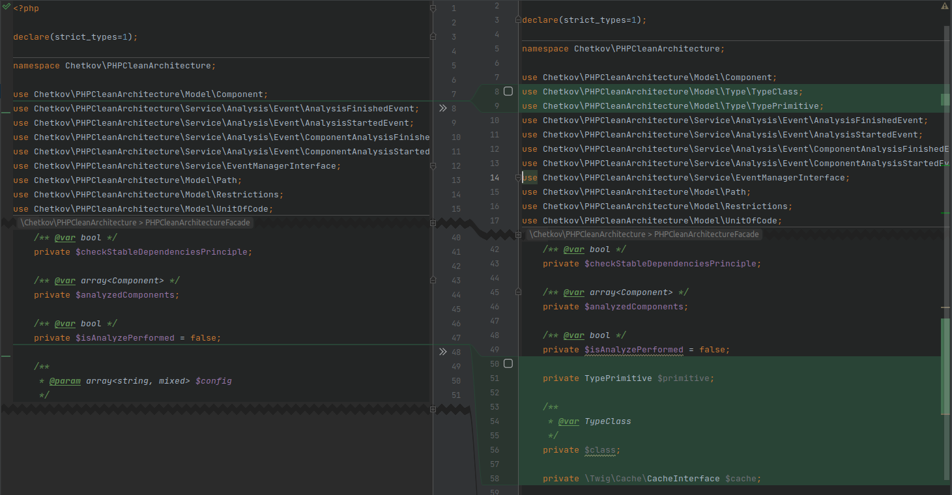The width and height of the screenshot is (952, 495).
Task: Click 'CacheInterface $cache' in the right pane
Action: pyautogui.click(x=701, y=479)
